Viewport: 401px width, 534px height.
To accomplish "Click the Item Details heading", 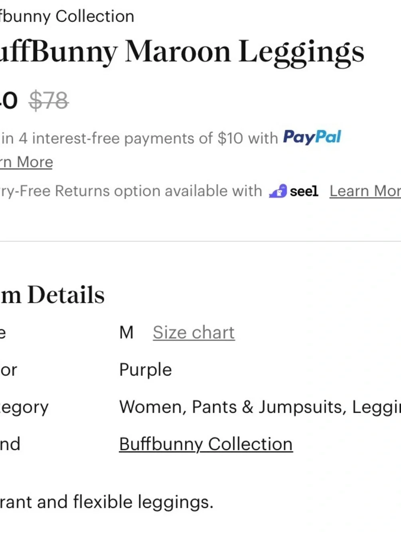I will pos(53,295).
